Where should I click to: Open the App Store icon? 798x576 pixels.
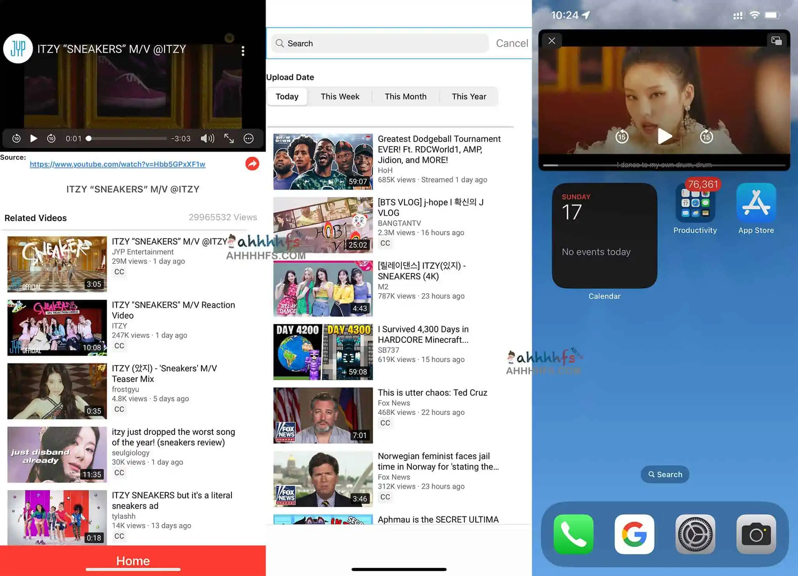tap(756, 203)
